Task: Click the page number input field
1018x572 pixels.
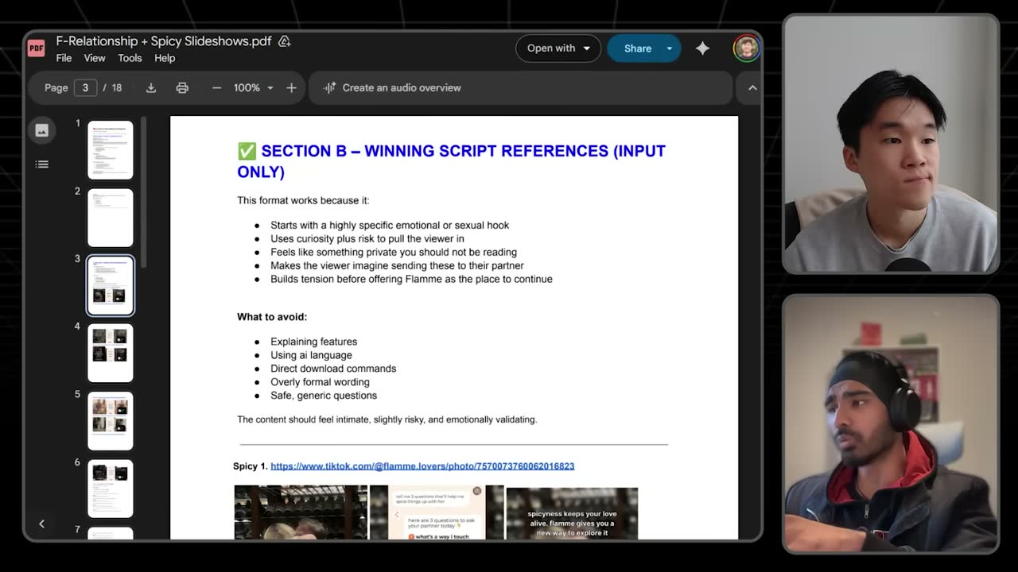Action: pos(85,87)
